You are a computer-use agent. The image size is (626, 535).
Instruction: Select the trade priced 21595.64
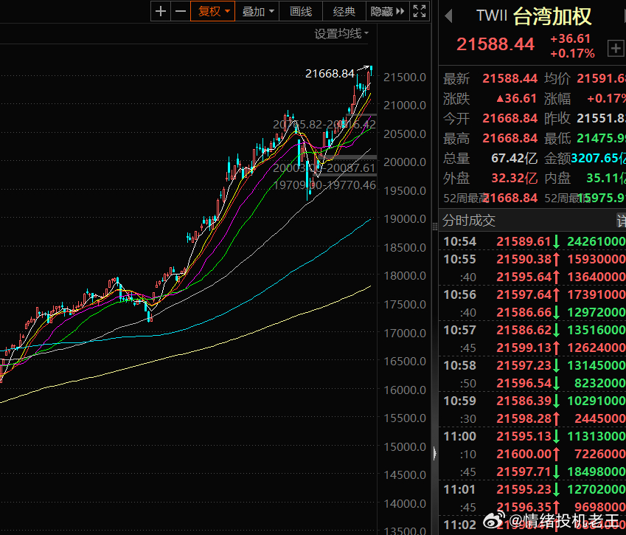tap(532, 277)
